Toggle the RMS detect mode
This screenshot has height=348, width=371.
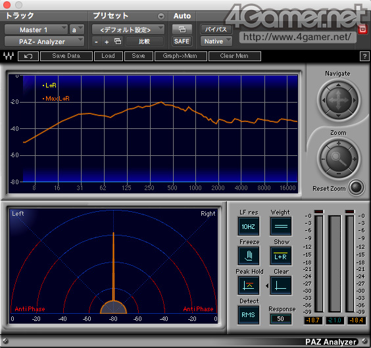[x=249, y=315]
